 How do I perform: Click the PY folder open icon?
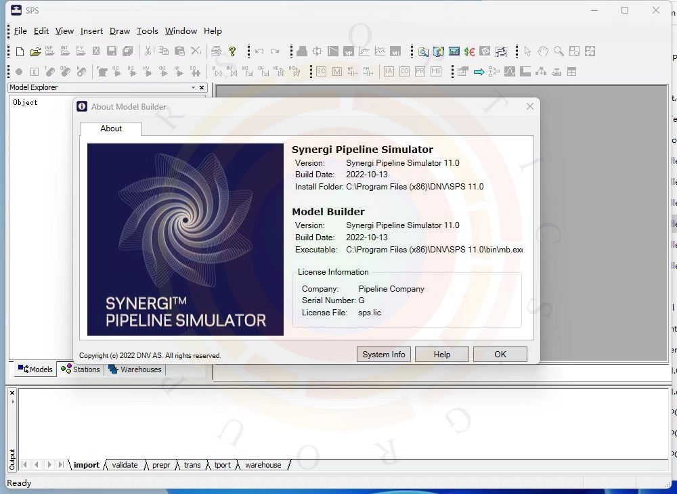(81, 51)
